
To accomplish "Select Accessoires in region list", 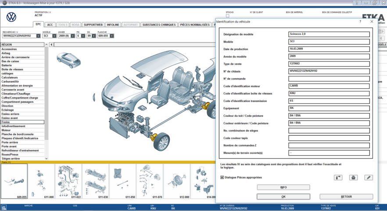I will pyautogui.click(x=22, y=49).
